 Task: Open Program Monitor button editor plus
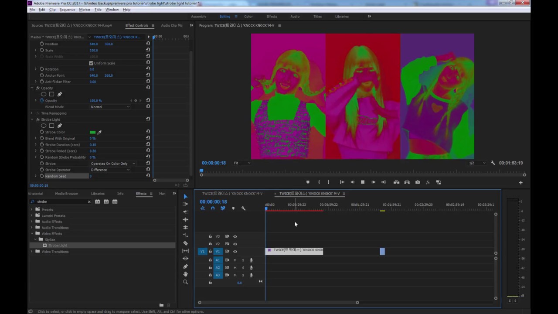521,183
